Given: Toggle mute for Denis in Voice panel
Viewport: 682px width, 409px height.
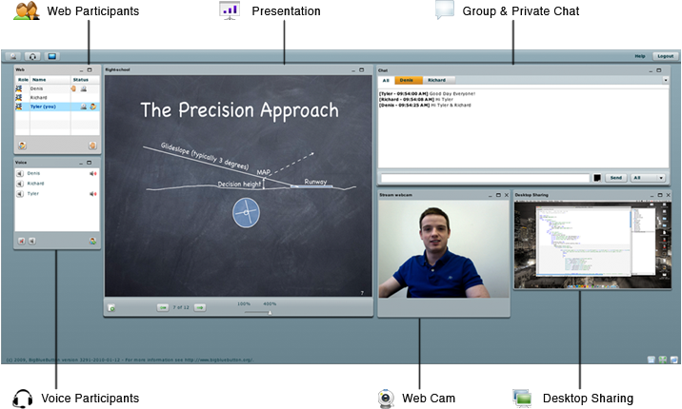Looking at the screenshot, I should tap(92, 174).
